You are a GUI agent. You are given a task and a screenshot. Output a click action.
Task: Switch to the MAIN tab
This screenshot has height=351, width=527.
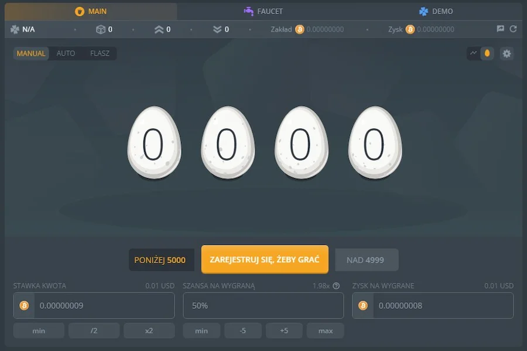[91, 12]
